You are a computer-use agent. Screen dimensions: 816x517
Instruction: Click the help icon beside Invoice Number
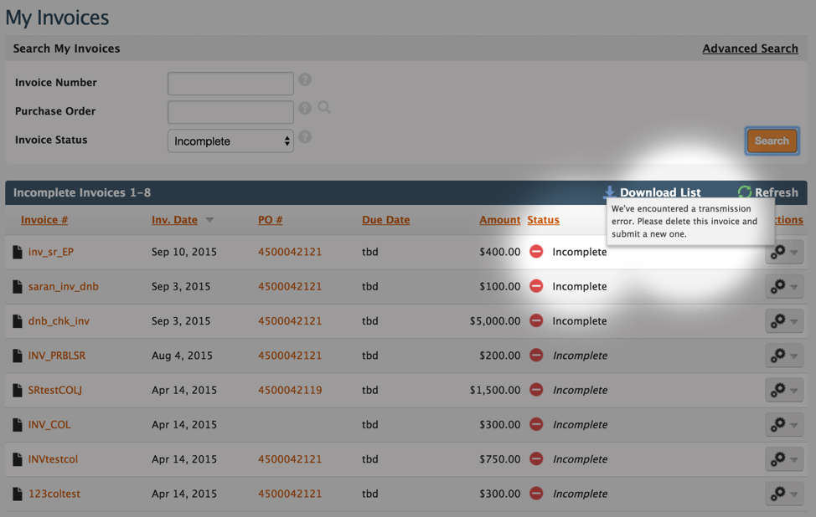tap(304, 79)
